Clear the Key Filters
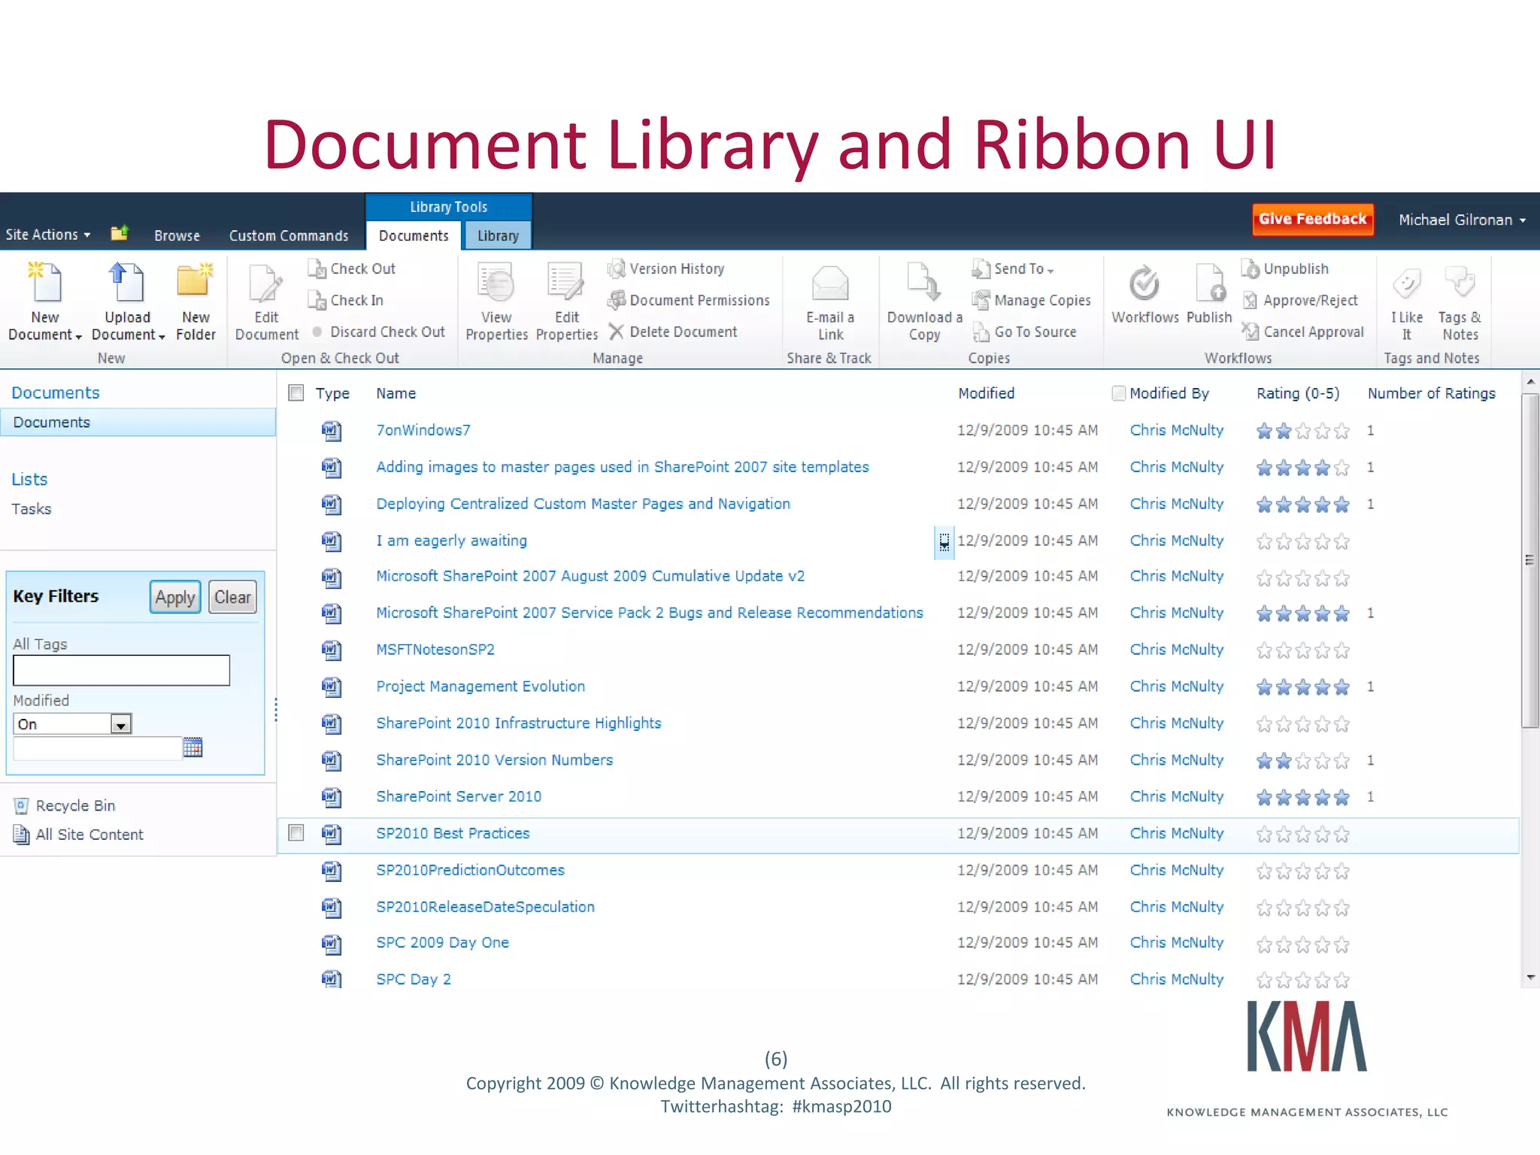Viewport: 1540px width, 1155px height. 232,597
